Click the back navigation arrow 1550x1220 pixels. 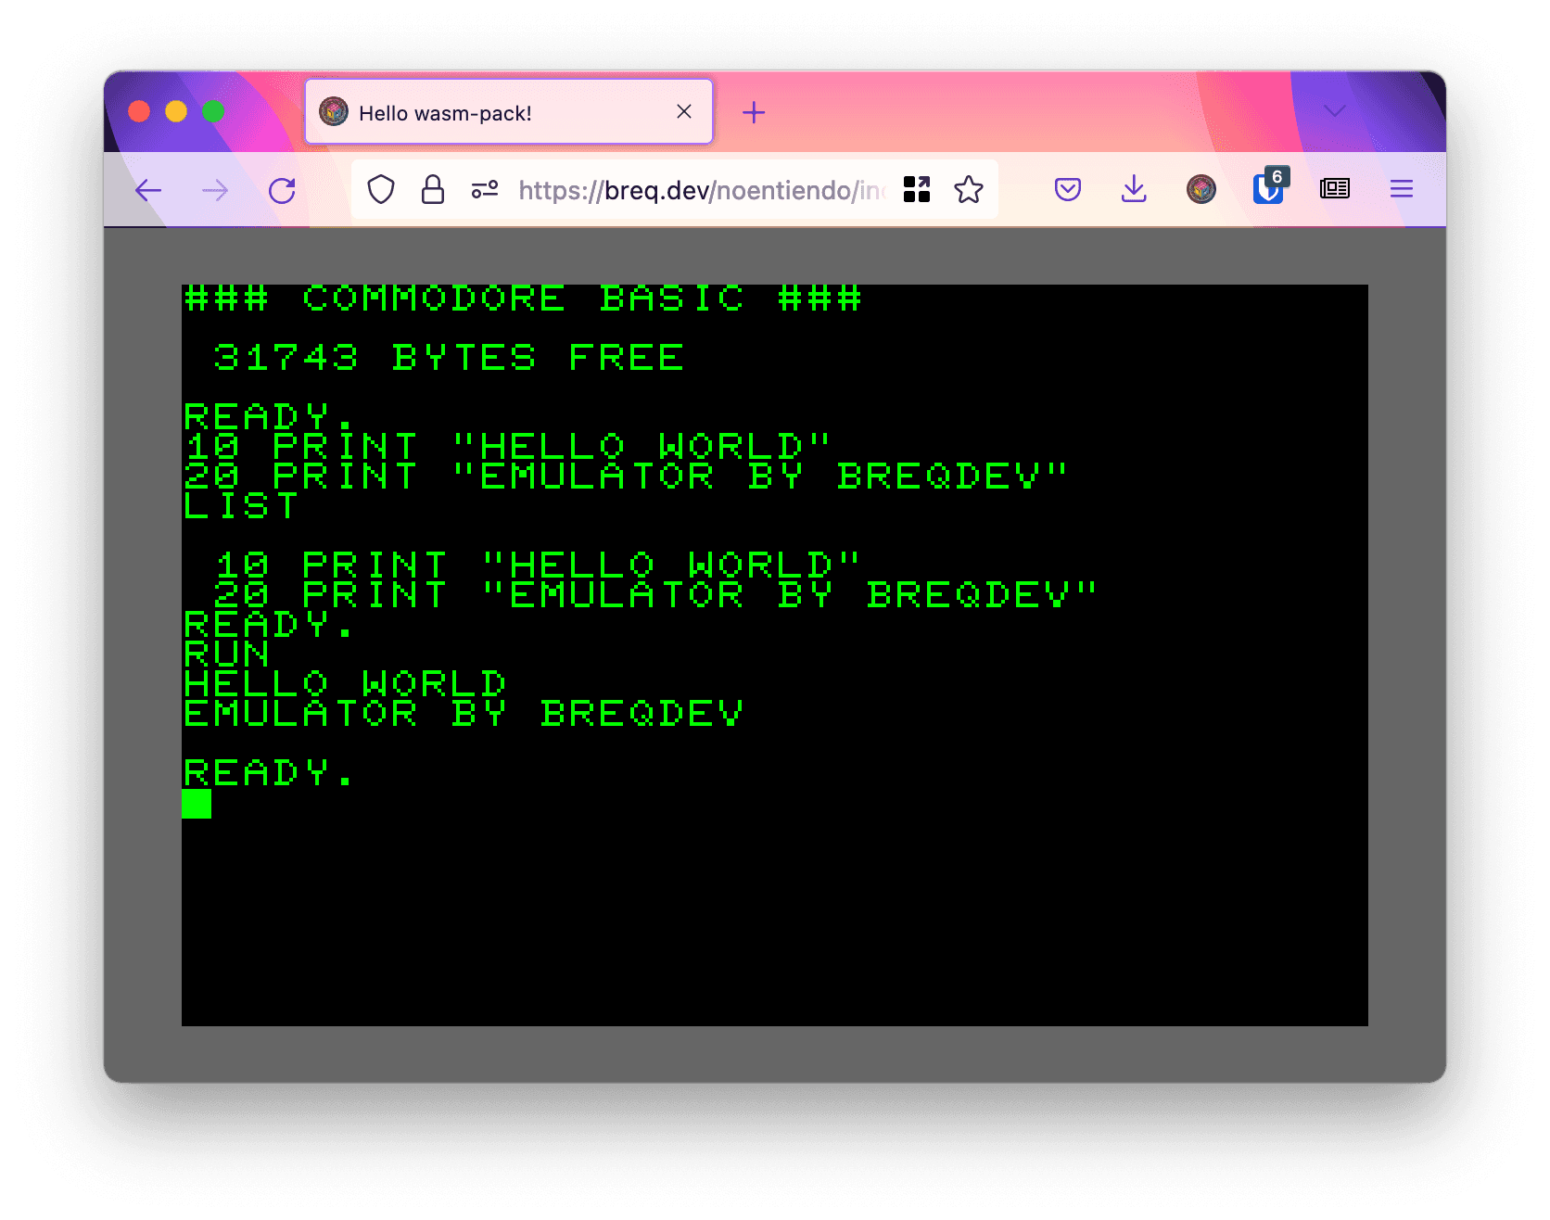click(x=148, y=191)
